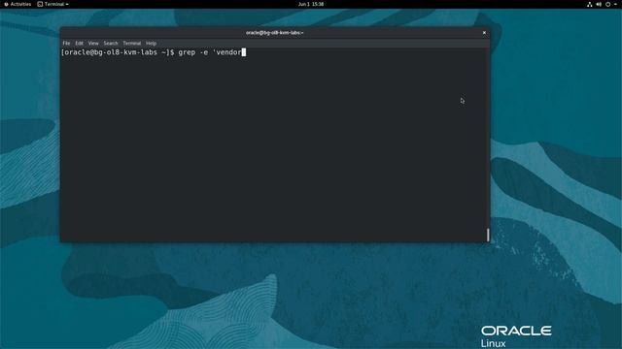
Task: Click the grep -e 'vendor command text
Action: (210, 52)
